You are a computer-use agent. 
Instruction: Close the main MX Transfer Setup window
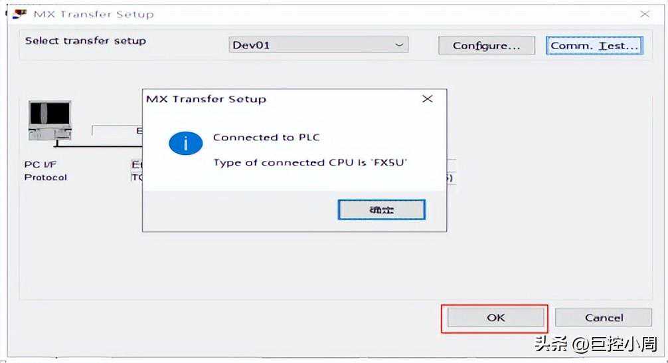[x=644, y=14]
